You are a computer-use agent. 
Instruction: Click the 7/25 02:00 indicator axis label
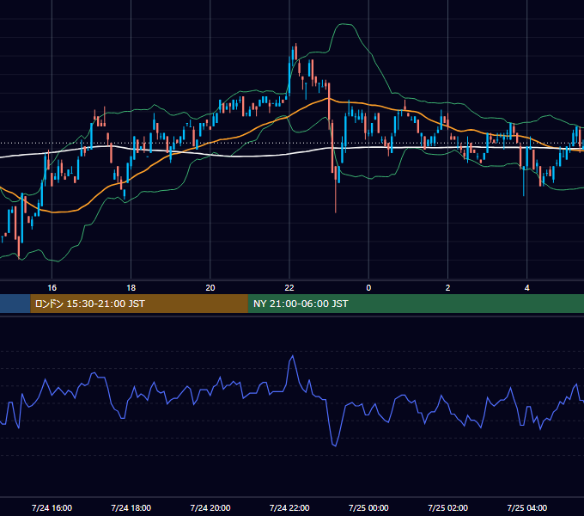point(447,507)
